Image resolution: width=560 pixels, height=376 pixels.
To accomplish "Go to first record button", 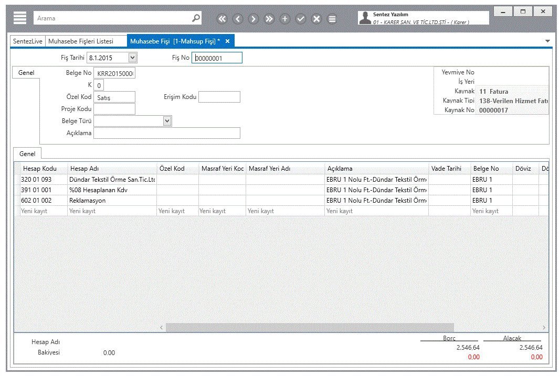I will tap(222, 19).
